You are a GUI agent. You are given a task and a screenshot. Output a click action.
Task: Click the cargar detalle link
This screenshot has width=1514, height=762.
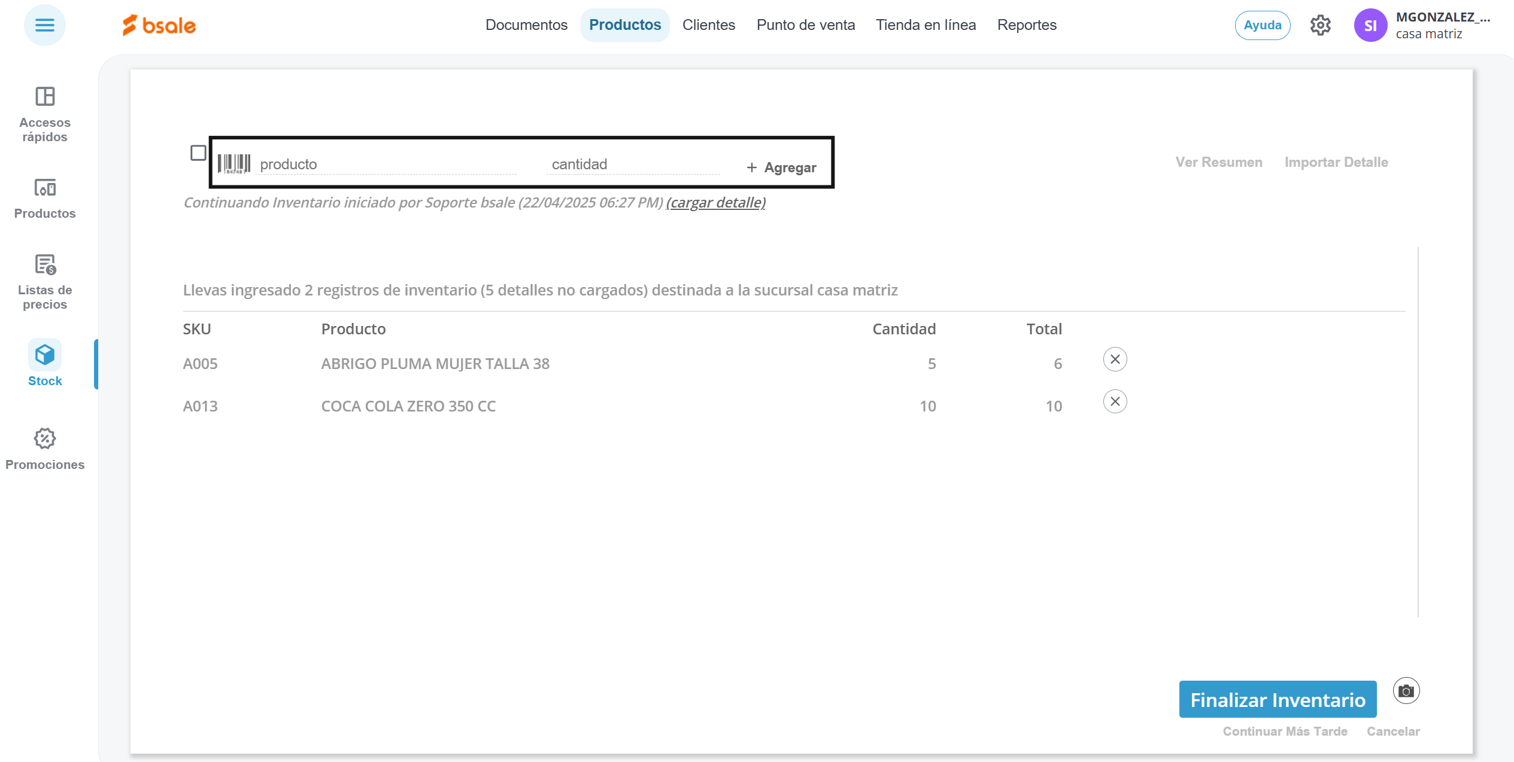[715, 203]
